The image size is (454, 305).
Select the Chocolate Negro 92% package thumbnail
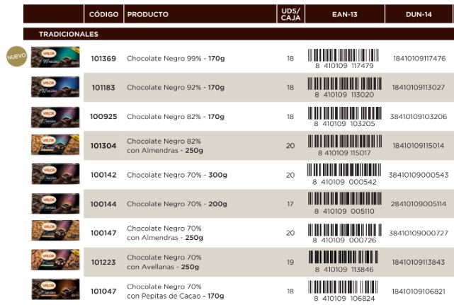(x=55, y=87)
